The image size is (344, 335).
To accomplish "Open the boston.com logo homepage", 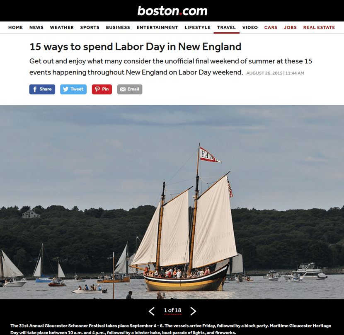I will (172, 11).
